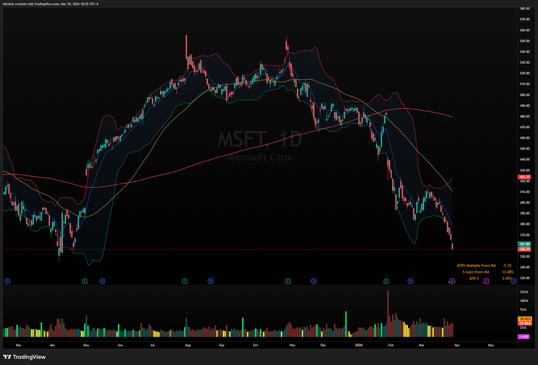The width and height of the screenshot is (538, 365).
Task: Click the -13.08% gain value
Action: pos(507,272)
